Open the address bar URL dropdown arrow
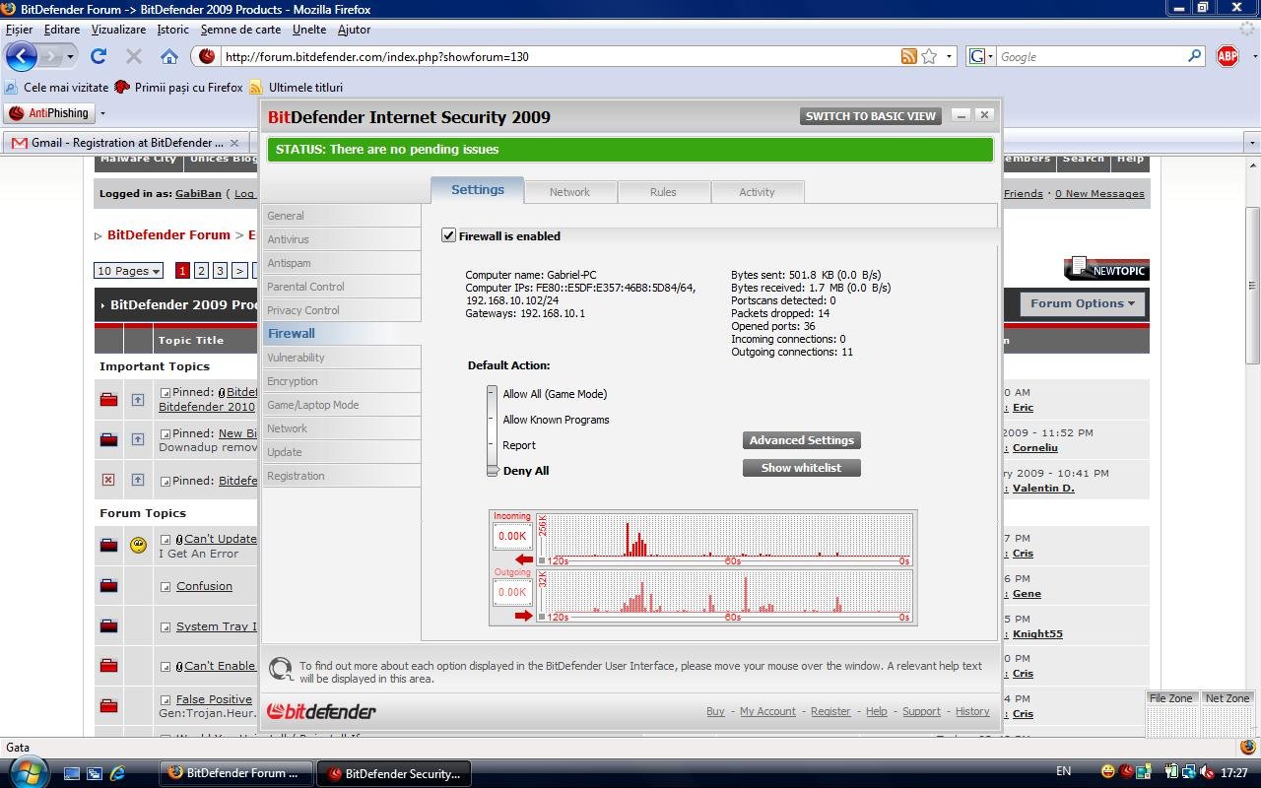The width and height of the screenshot is (1261, 788). [950, 56]
